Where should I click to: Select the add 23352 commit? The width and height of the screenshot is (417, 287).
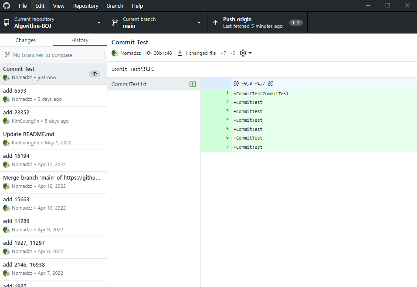(x=53, y=117)
